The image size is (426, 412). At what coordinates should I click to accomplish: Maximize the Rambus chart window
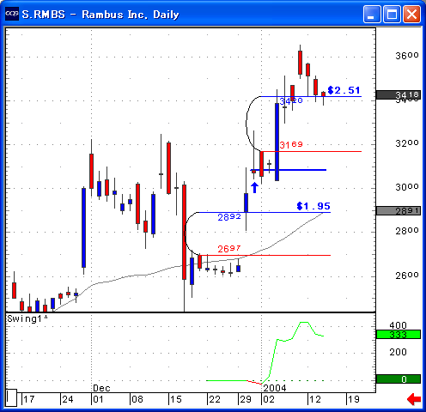(392, 14)
